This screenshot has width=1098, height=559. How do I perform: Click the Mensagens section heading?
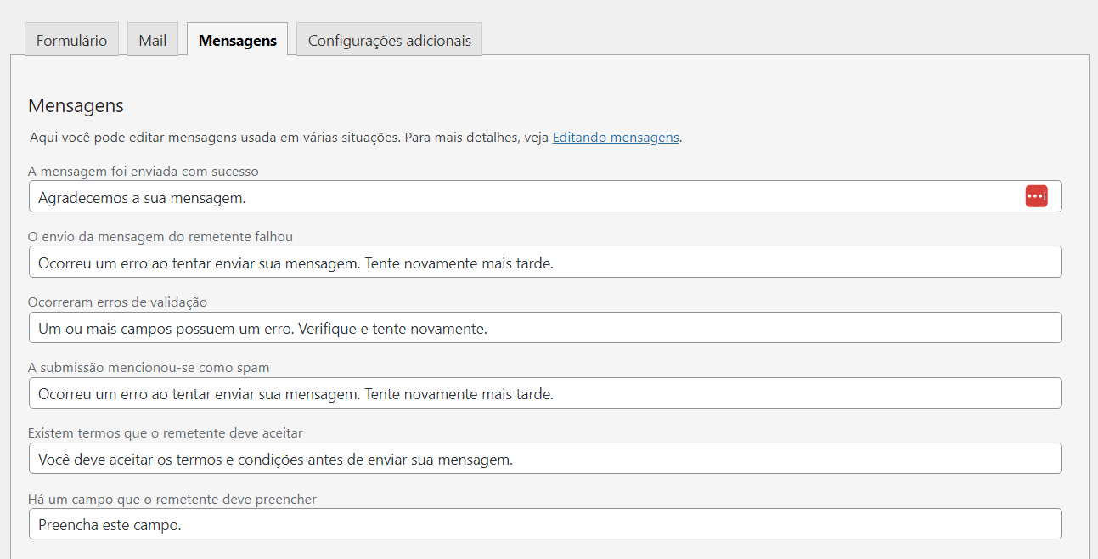[76, 106]
